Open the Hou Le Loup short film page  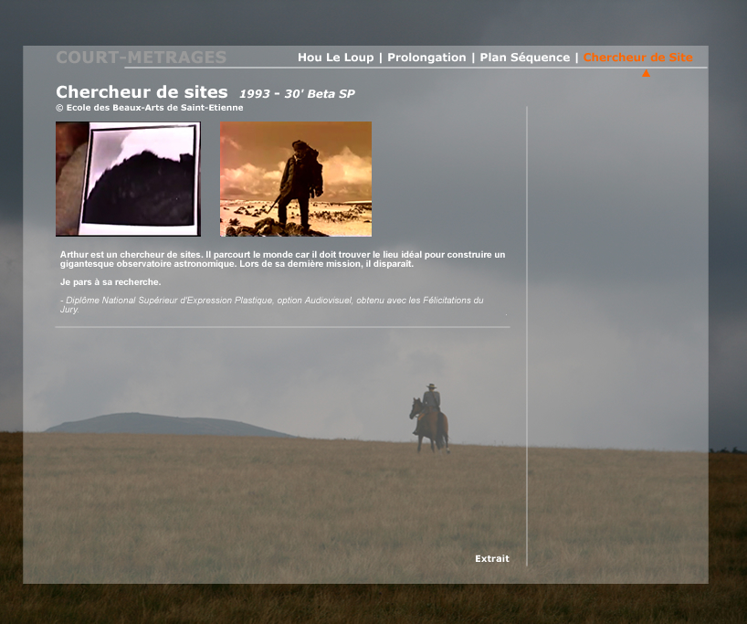(x=335, y=58)
